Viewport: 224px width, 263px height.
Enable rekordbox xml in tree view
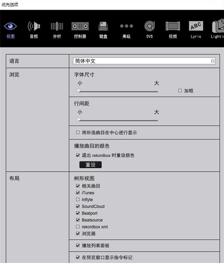78,227
